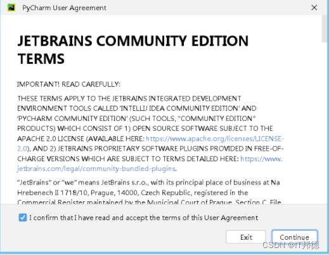Open the community-bundled-plugins terms link
Viewport: 329px width, 255px height.
pyautogui.click(x=96, y=168)
